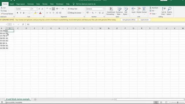Increase the font size
Screen dimensions: 185x104
click(39, 9)
